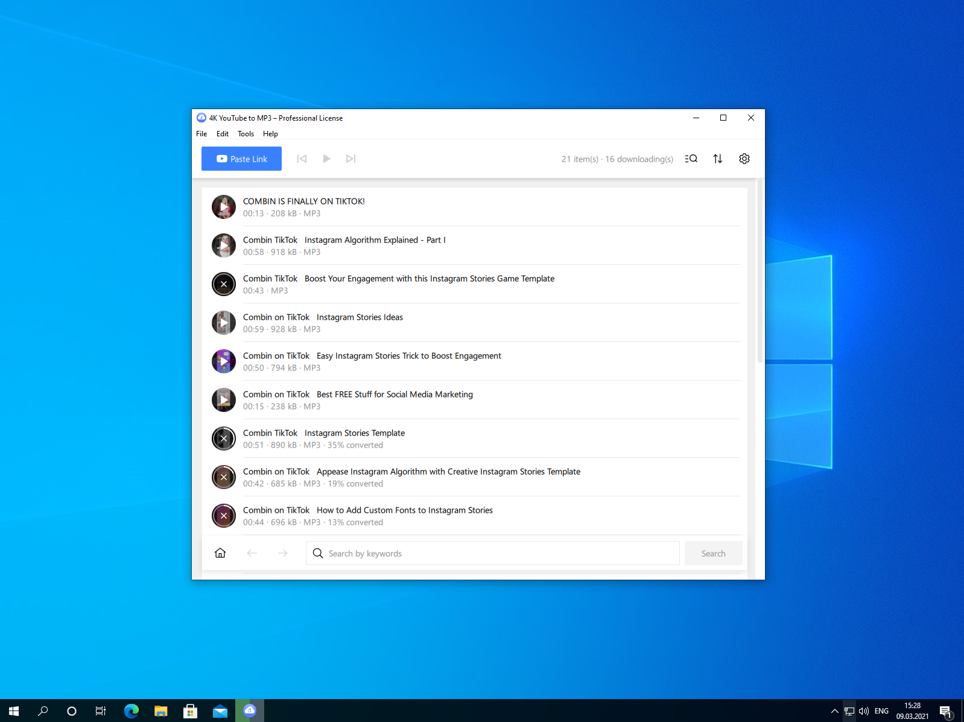Open the Tools menu
Viewport: 964px width, 722px height.
tap(246, 134)
